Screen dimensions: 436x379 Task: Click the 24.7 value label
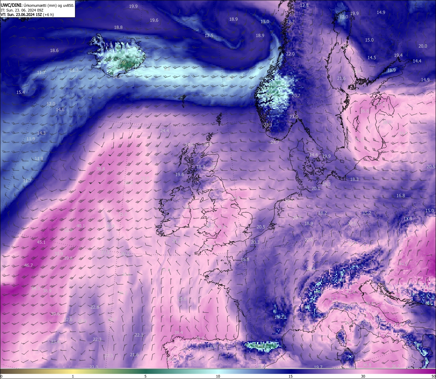click(x=275, y=142)
